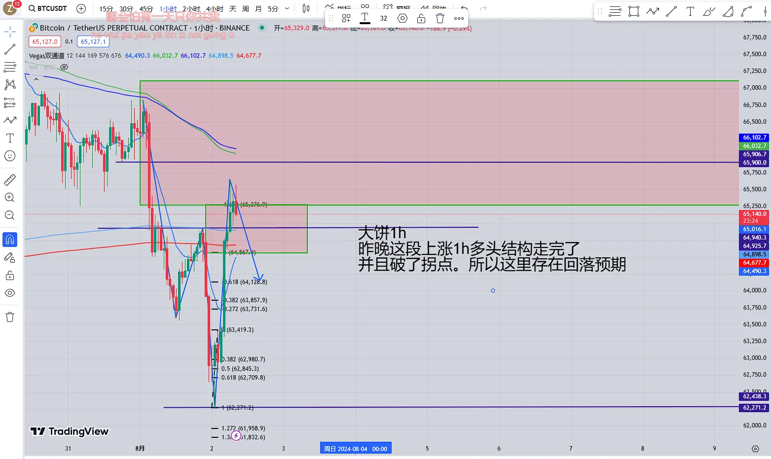Screen dimensions: 771x459
Task: Switch to the 月 monthly timeframe
Action: click(258, 9)
